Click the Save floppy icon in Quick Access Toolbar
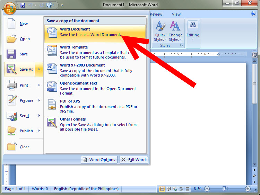This screenshot has height=195, width=260. point(23,5)
